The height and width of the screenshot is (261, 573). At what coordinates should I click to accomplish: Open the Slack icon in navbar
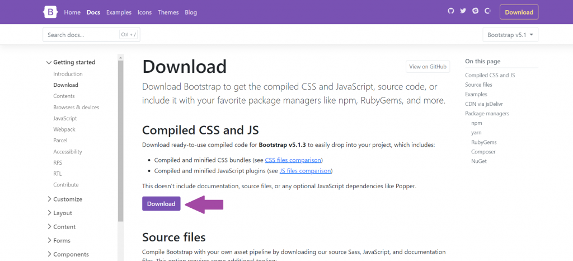pyautogui.click(x=475, y=11)
